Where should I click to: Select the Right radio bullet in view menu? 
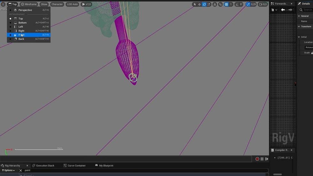click(x=10, y=31)
